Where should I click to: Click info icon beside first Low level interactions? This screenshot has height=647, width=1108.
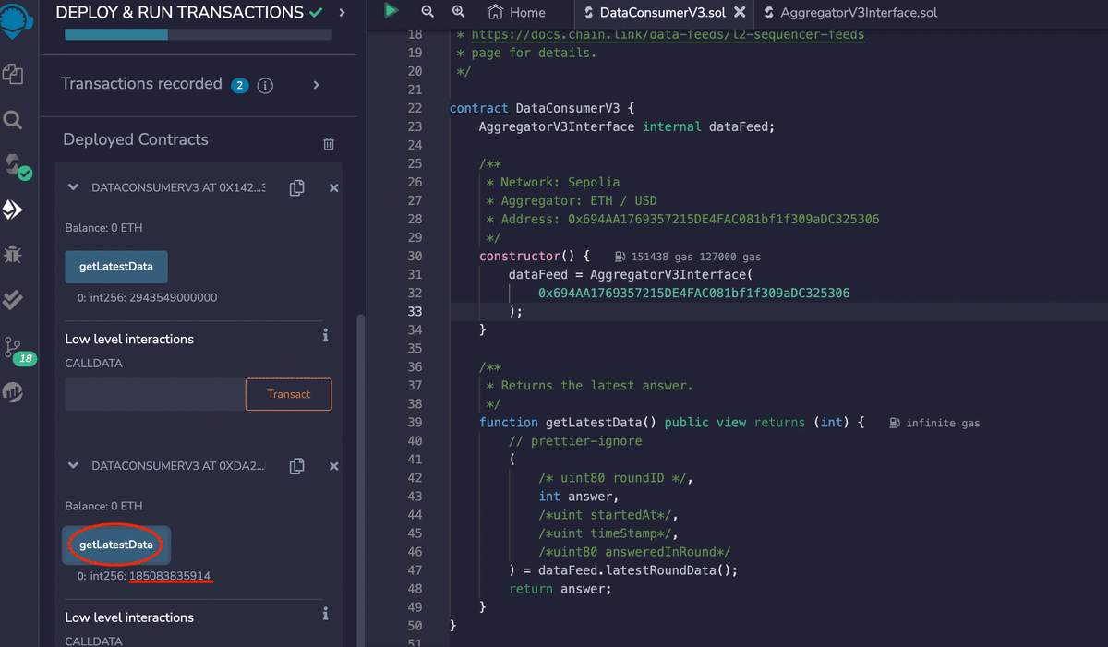pos(325,335)
